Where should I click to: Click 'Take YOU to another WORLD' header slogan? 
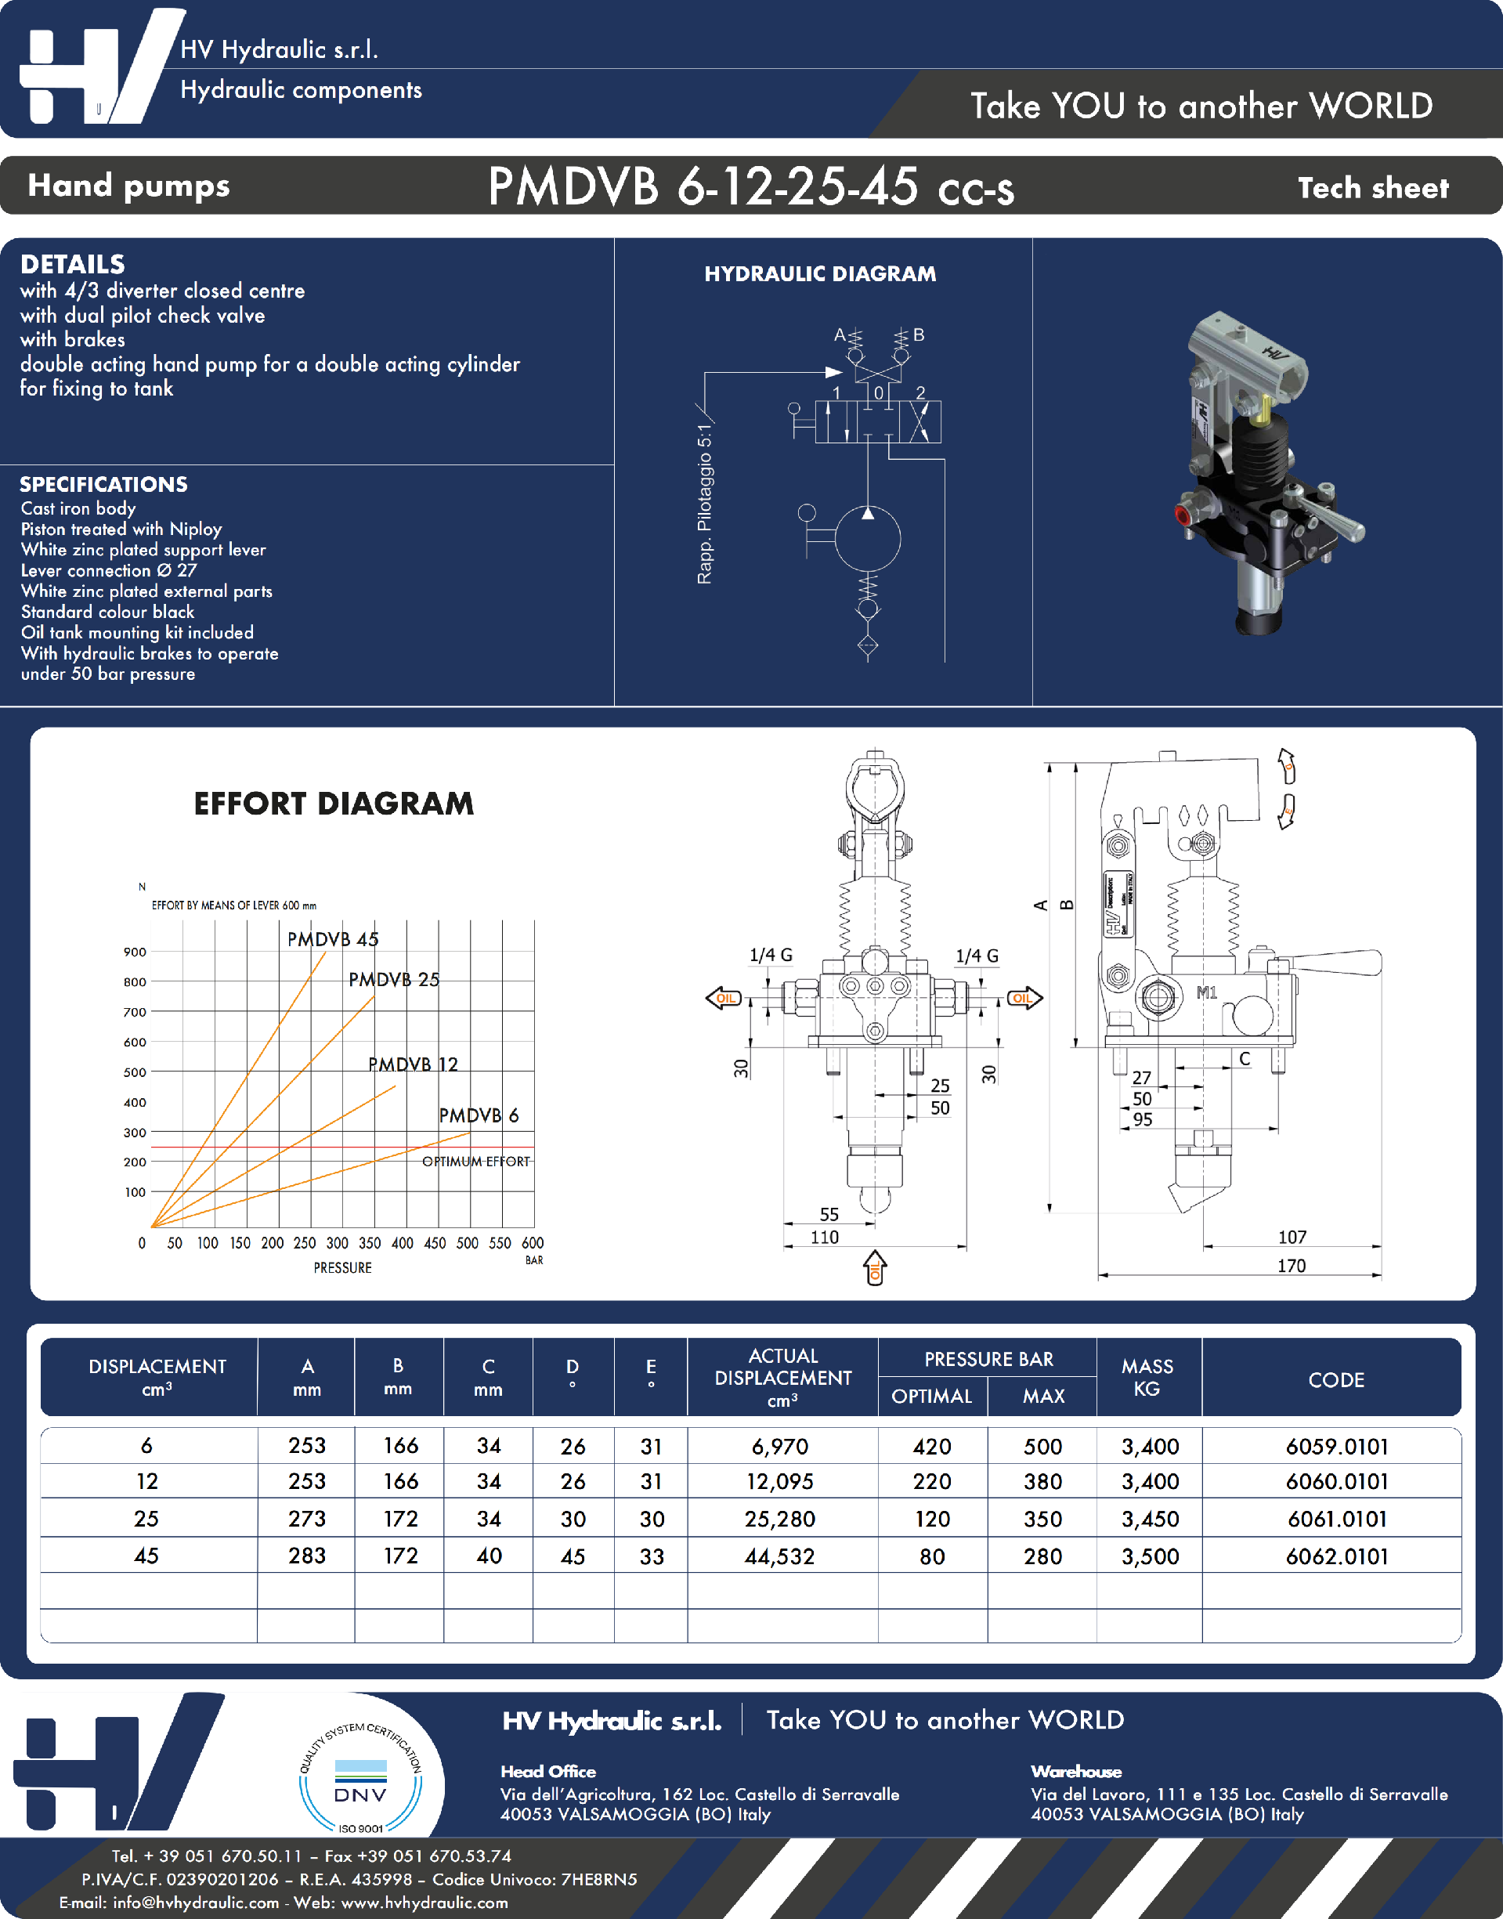[x=1201, y=106]
